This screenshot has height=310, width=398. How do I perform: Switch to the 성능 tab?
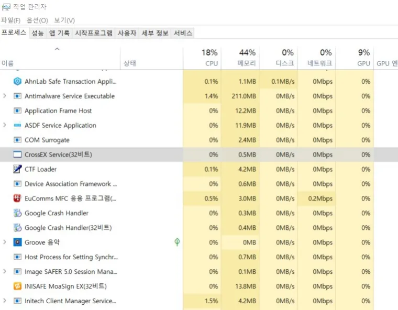point(38,33)
